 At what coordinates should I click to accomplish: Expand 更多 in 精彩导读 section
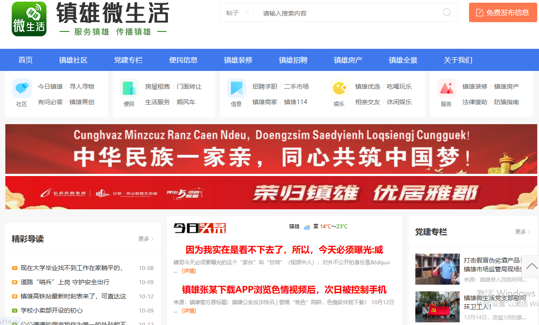pyautogui.click(x=146, y=239)
